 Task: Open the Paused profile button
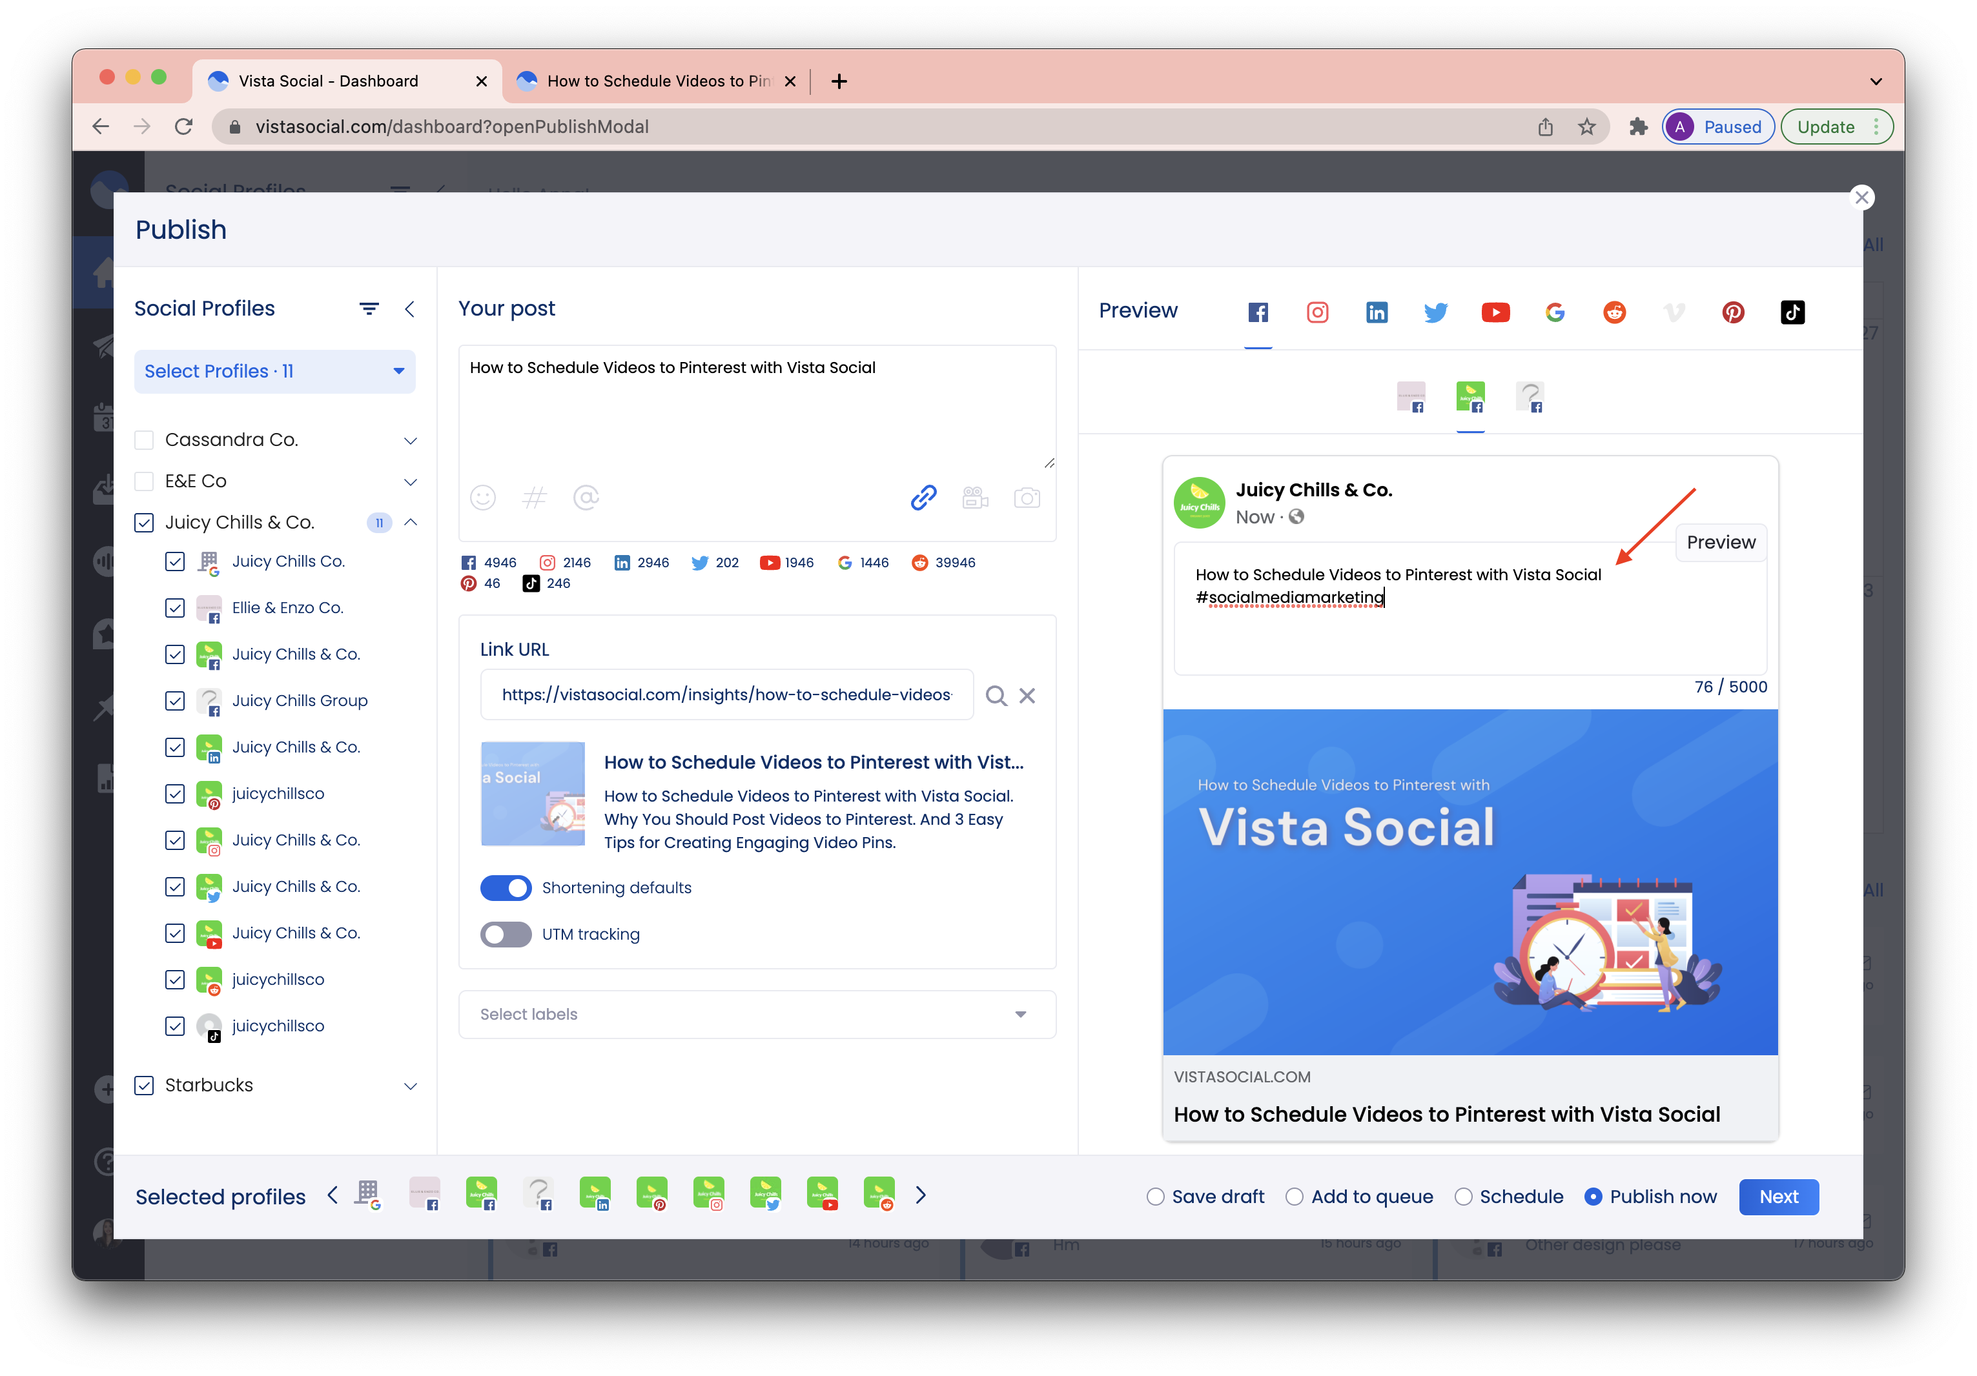pos(1718,127)
